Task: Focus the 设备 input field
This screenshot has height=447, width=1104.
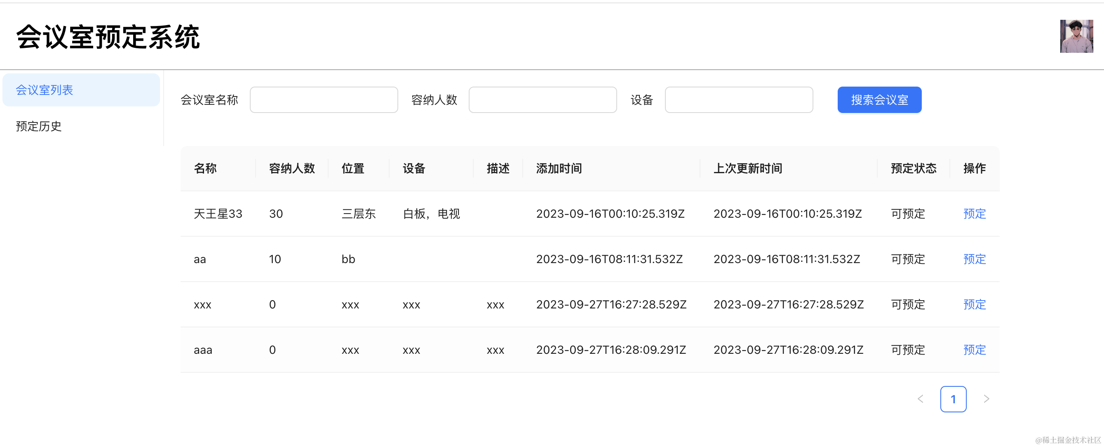Action: (x=738, y=100)
